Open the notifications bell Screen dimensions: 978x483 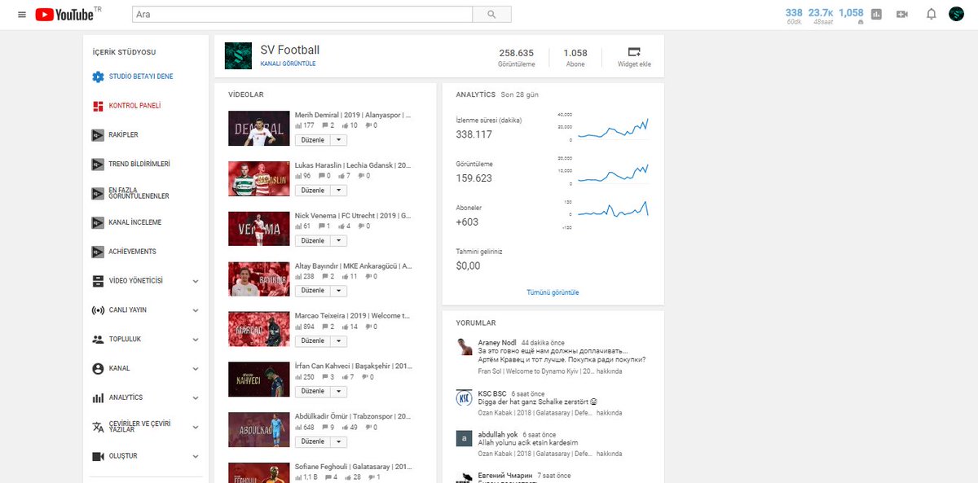tap(931, 14)
